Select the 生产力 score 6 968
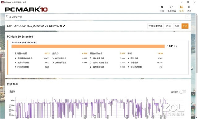This screenshot has width=198, height=119. pos(84,53)
